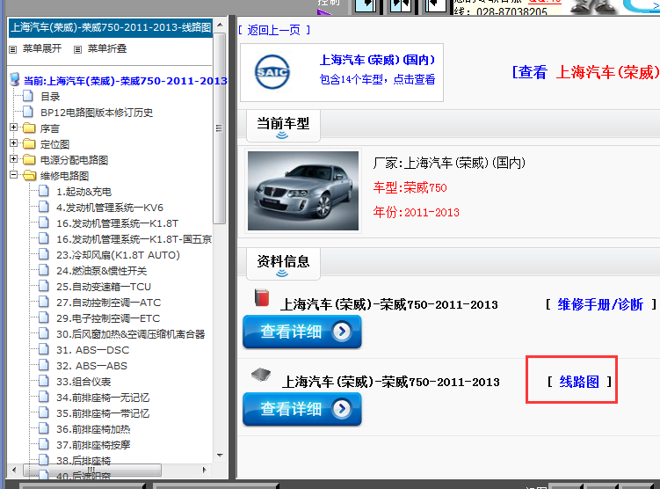Click 菜单折叠 to collapse all menus
Image resolution: width=660 pixels, height=489 pixels.
click(107, 48)
